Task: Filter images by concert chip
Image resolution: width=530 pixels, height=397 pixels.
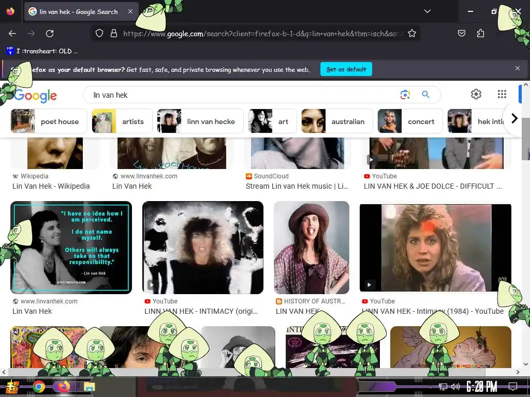Action: 410,121
